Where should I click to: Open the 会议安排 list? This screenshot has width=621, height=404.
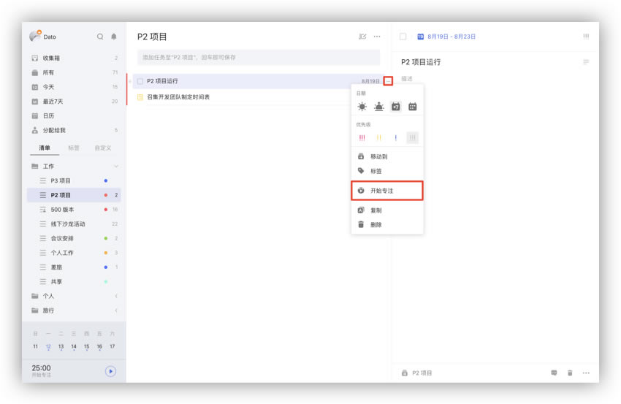[74, 238]
